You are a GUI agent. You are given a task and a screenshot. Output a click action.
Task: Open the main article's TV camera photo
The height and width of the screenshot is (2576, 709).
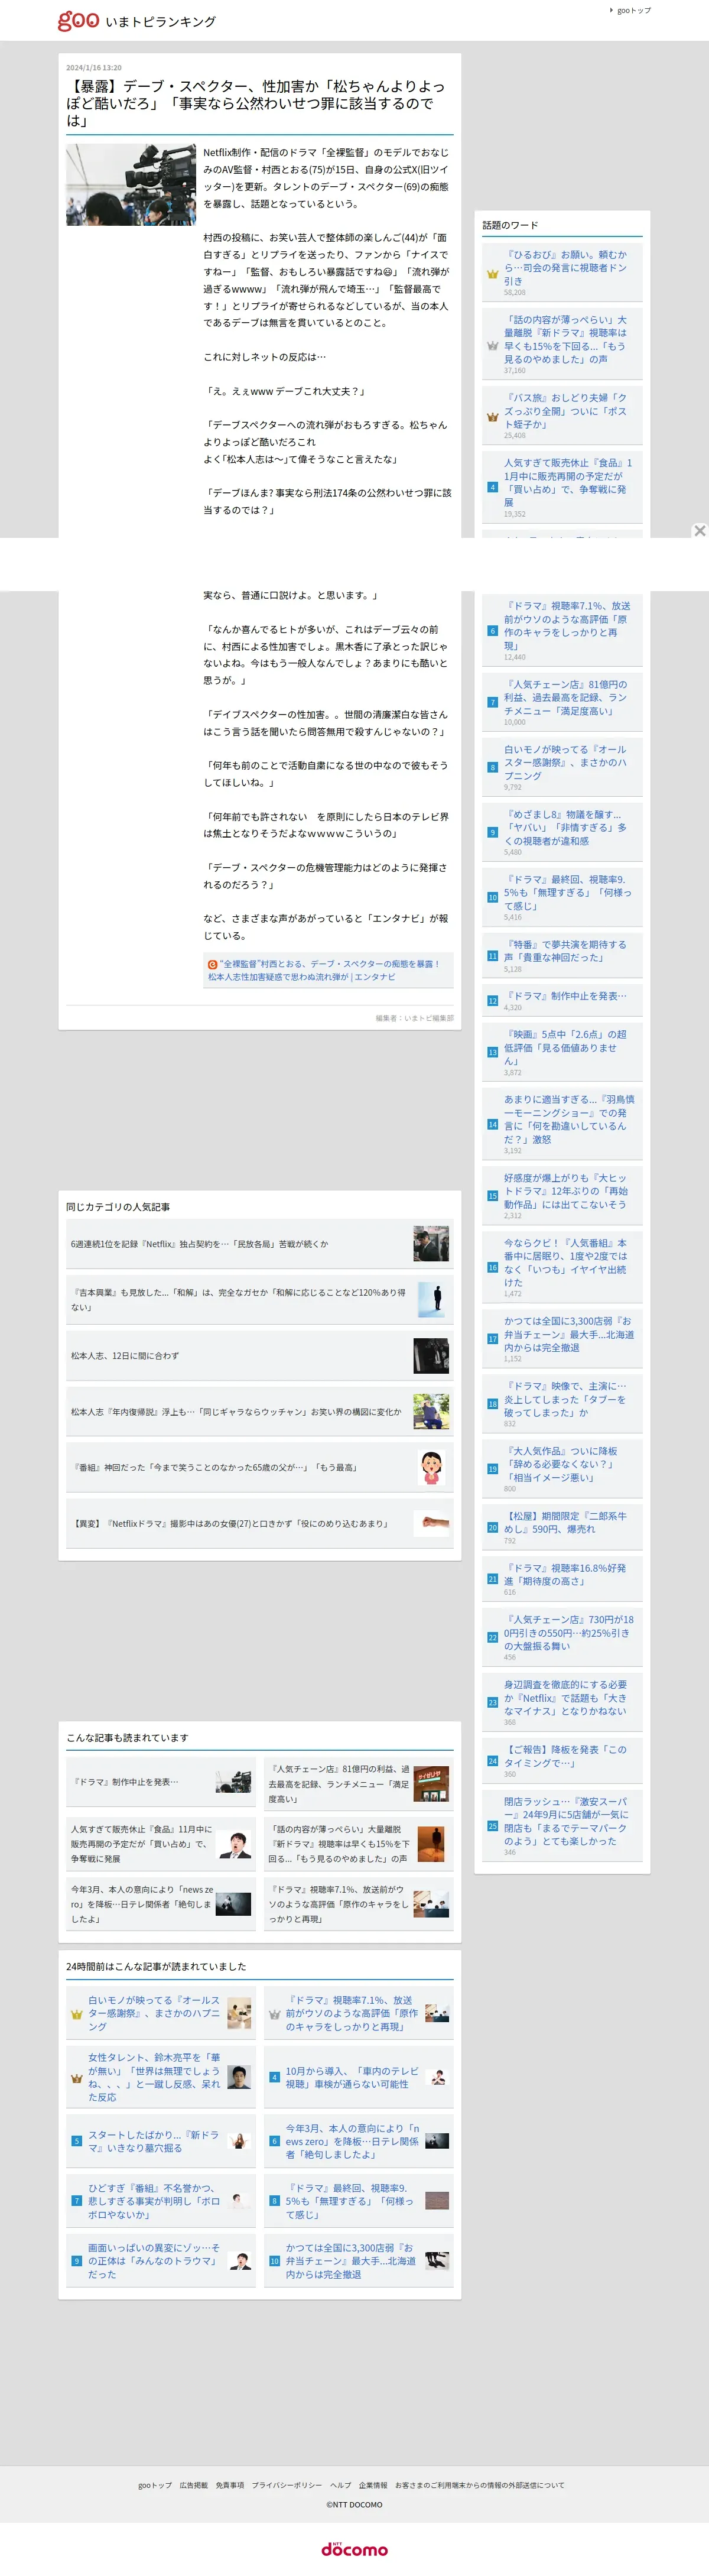click(x=131, y=184)
